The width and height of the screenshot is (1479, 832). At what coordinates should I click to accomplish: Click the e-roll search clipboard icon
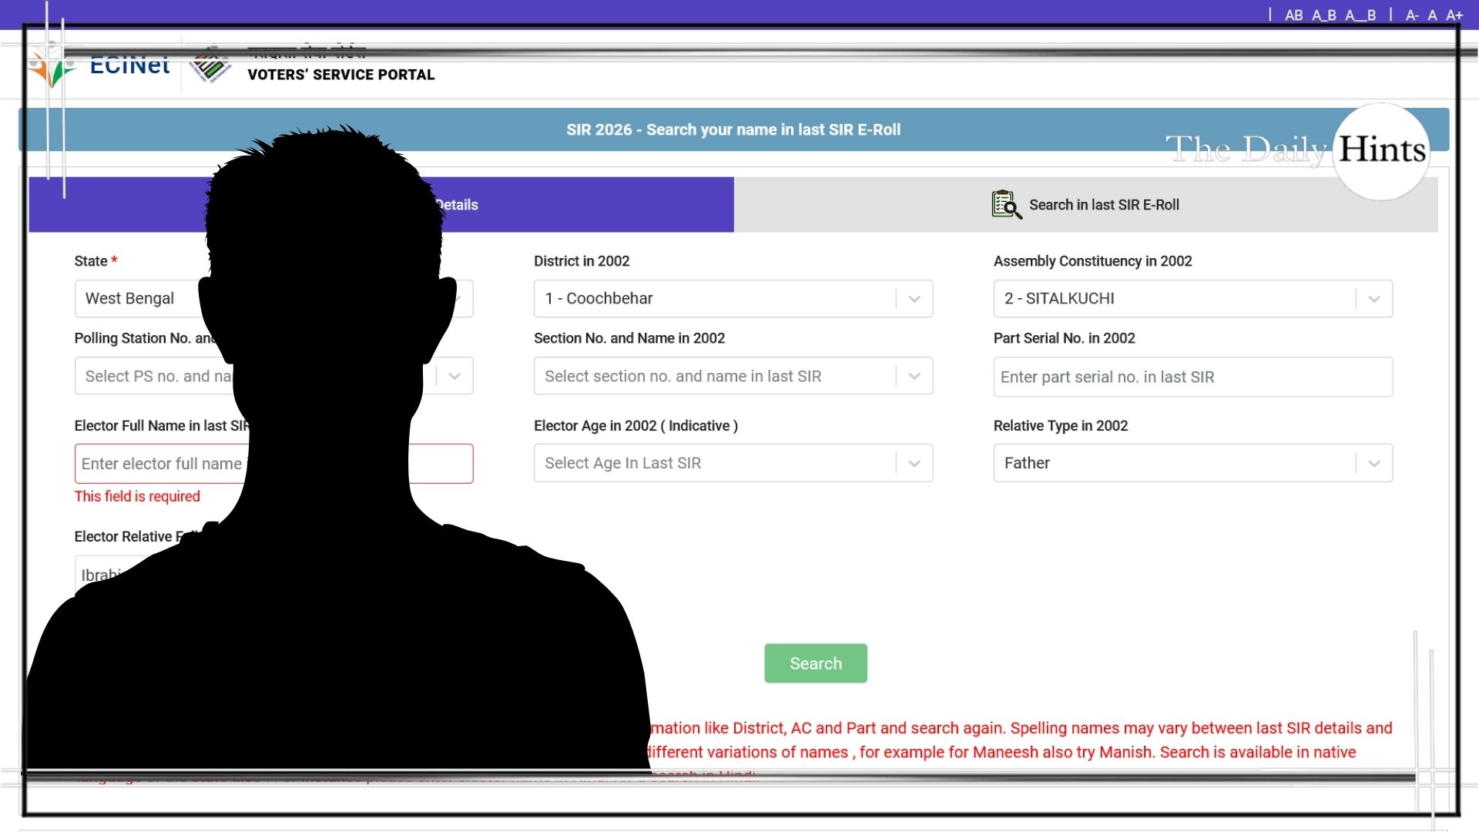pos(1006,205)
